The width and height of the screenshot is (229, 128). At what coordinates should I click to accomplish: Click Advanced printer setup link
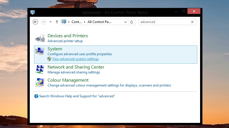pyautogui.click(x=65, y=41)
